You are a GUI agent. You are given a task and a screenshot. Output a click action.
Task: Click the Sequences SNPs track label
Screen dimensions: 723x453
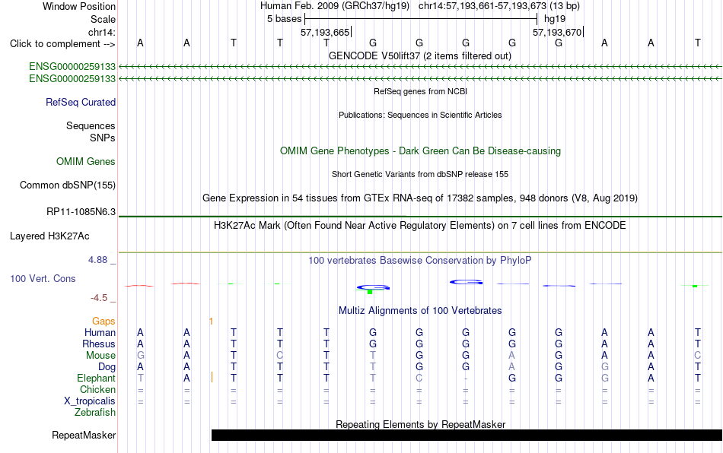pos(91,131)
